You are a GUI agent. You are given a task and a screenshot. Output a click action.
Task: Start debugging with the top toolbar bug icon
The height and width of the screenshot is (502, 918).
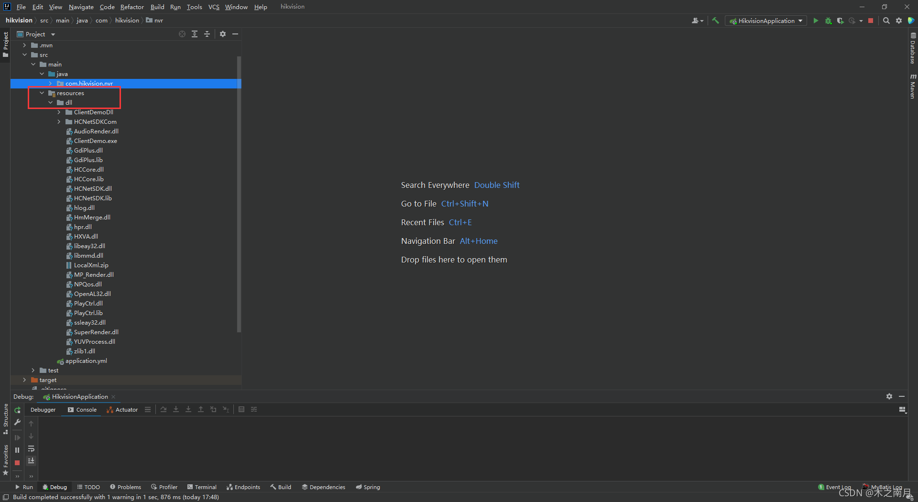tap(828, 21)
